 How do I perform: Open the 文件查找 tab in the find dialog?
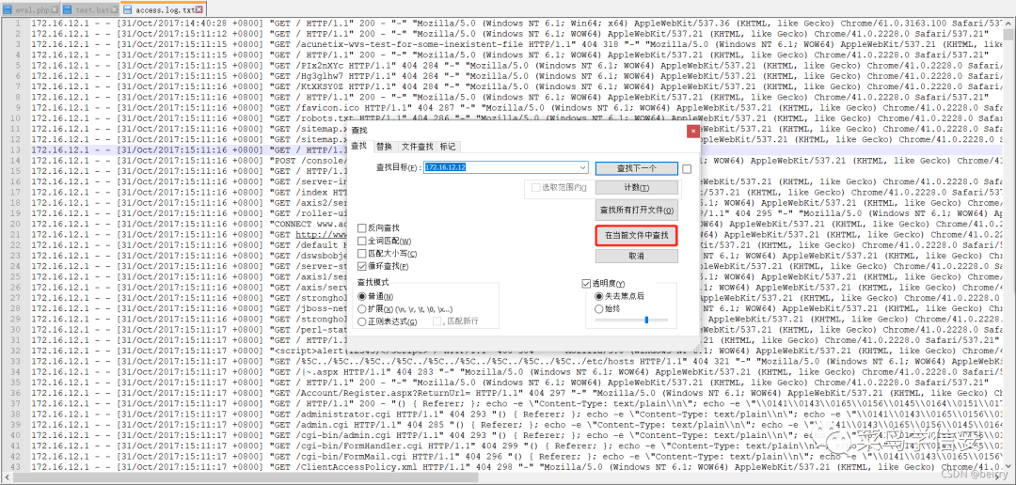417,147
